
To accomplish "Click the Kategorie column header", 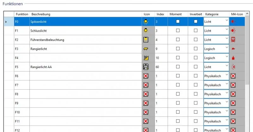I will coord(216,14).
